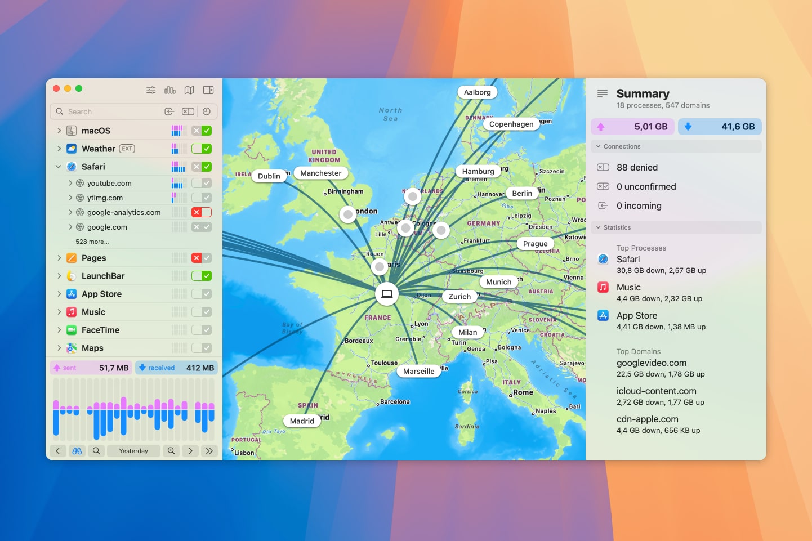
Task: Collapse the Connections section
Action: (x=598, y=146)
